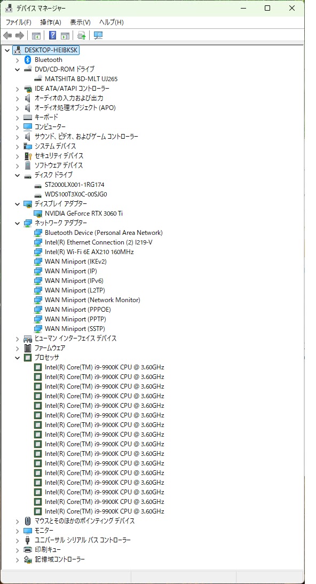
Task: Click the ユニバーサル シリアル バス USB icon
Action: coord(28,540)
